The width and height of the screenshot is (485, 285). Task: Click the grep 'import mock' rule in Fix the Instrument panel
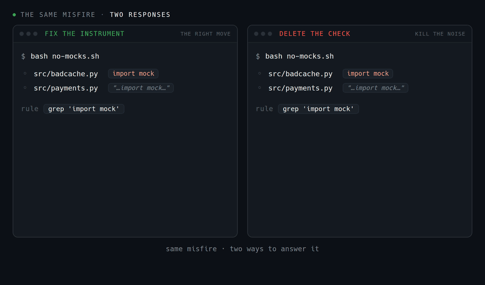(84, 109)
